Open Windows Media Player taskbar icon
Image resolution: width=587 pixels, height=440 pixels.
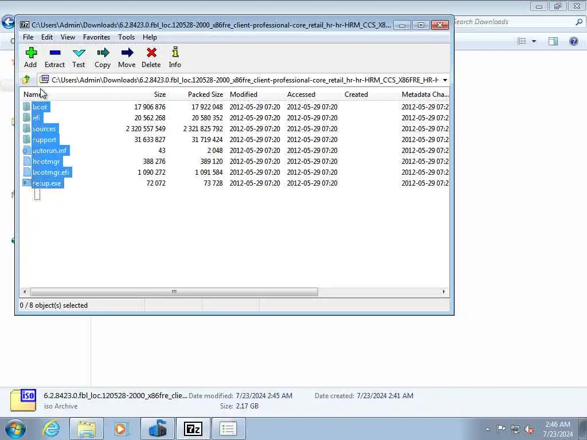(122, 429)
